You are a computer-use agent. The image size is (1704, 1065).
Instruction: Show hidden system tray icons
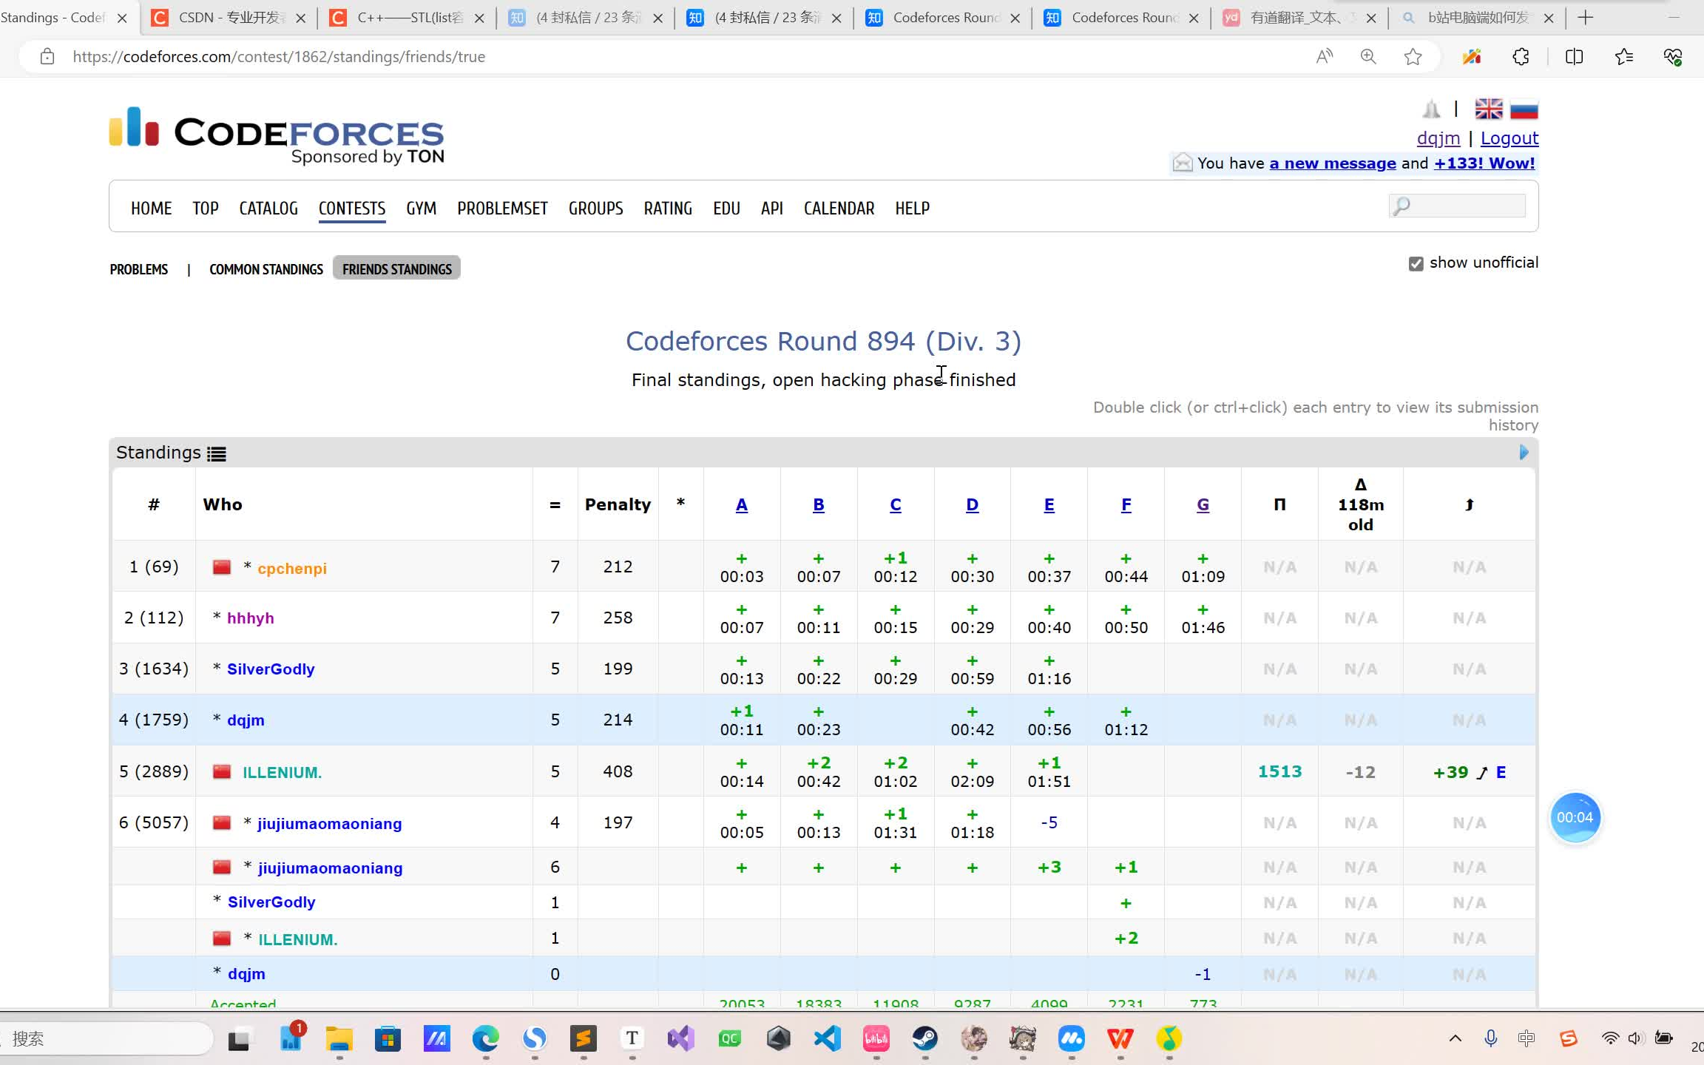click(x=1455, y=1038)
